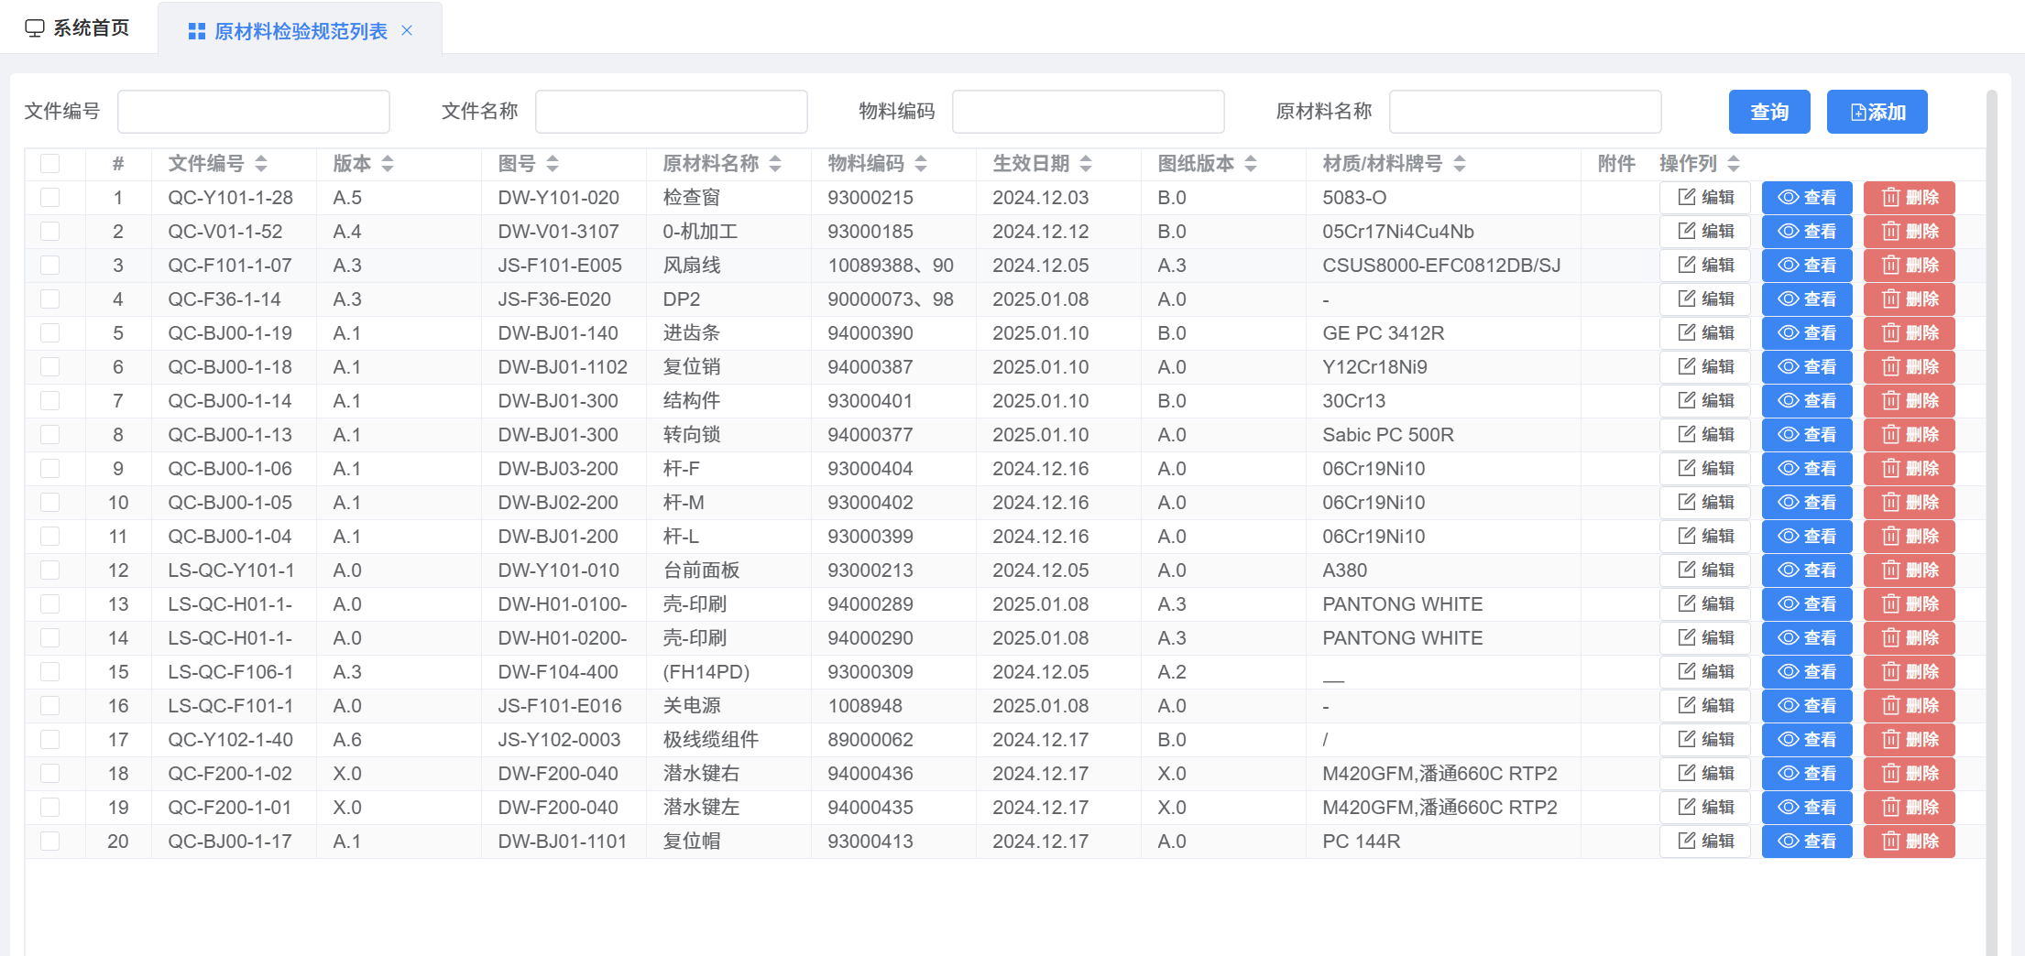This screenshot has width=2025, height=956.
Task: Sort table by 文件编号 column arrows
Action: [x=261, y=164]
